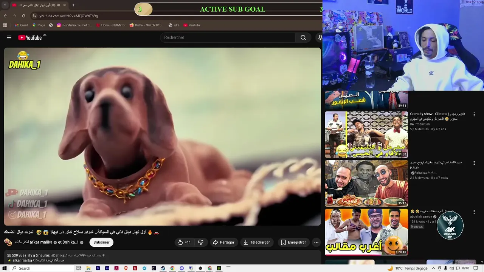The height and width of the screenshot is (272, 484).
Task: Open Discord from the taskbar
Action: click(181, 268)
